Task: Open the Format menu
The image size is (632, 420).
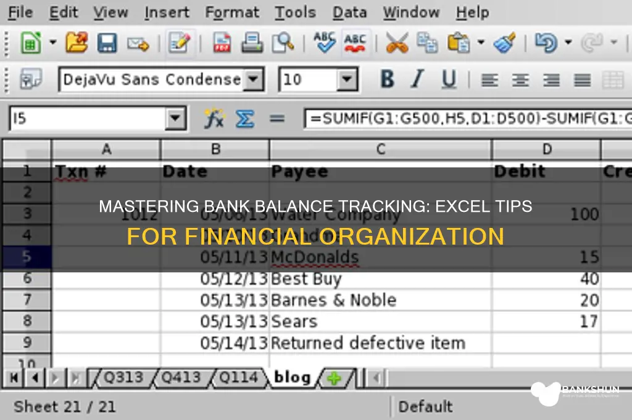Action: tap(232, 12)
